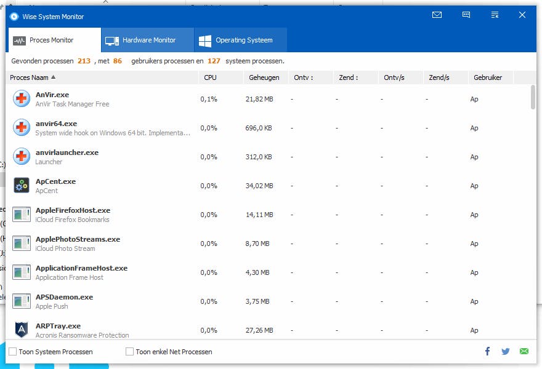Share via the Twitter icon
Image resolution: width=542 pixels, height=369 pixels.
pyautogui.click(x=506, y=351)
